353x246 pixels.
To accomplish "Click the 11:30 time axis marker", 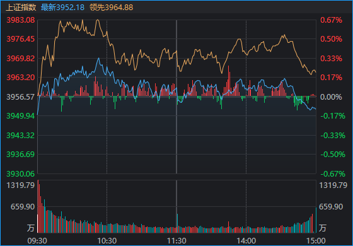I will pyautogui.click(x=176, y=241).
